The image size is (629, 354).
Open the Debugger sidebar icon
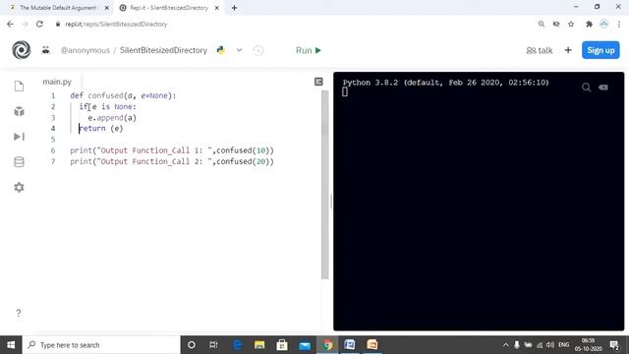[19, 137]
